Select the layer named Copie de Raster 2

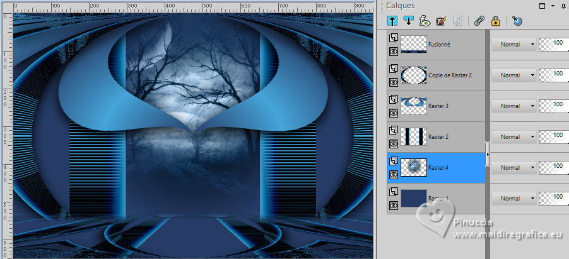[x=450, y=75]
